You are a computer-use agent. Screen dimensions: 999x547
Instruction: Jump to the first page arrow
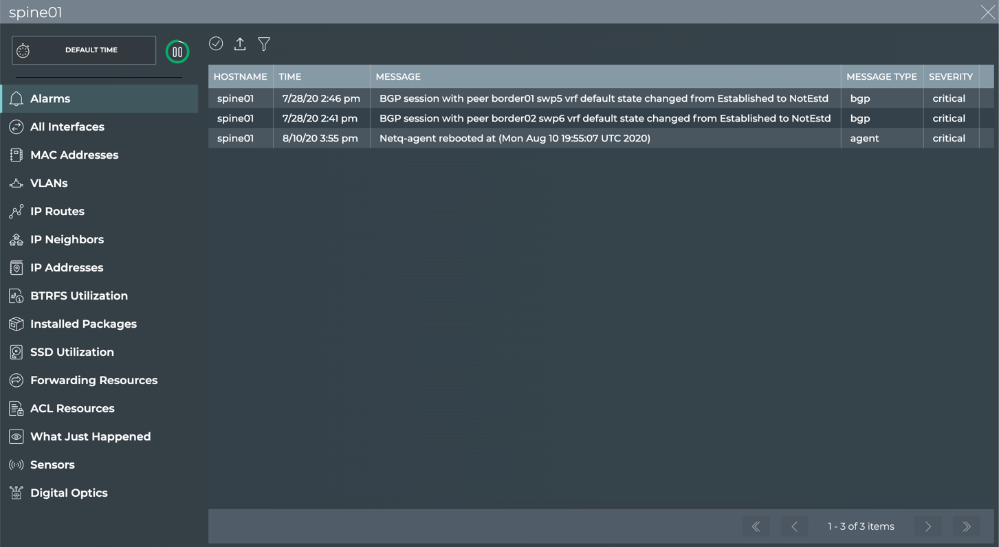click(756, 527)
